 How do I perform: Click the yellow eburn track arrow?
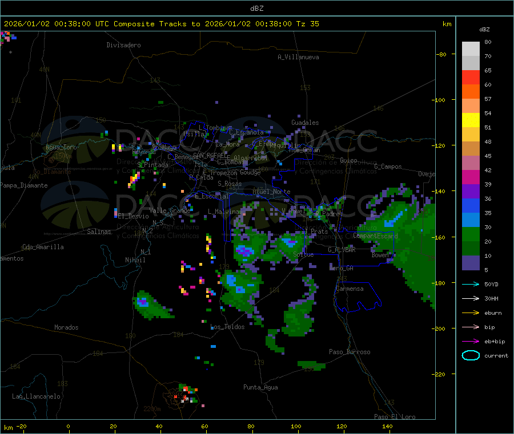471,313
